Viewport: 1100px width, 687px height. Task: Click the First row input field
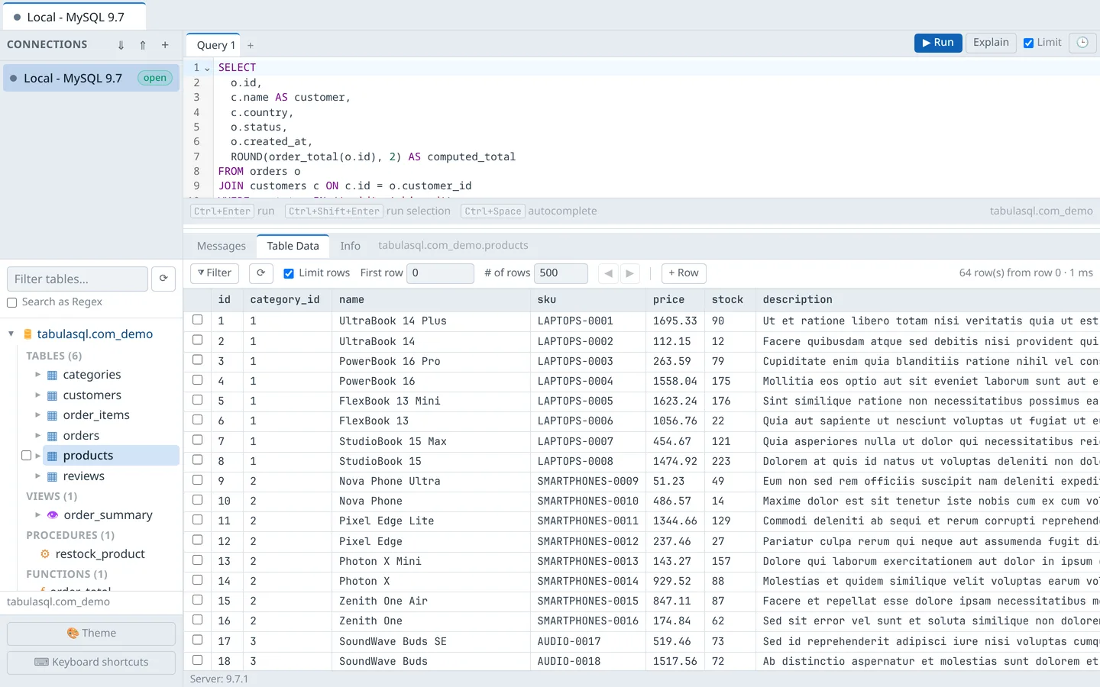(x=440, y=273)
